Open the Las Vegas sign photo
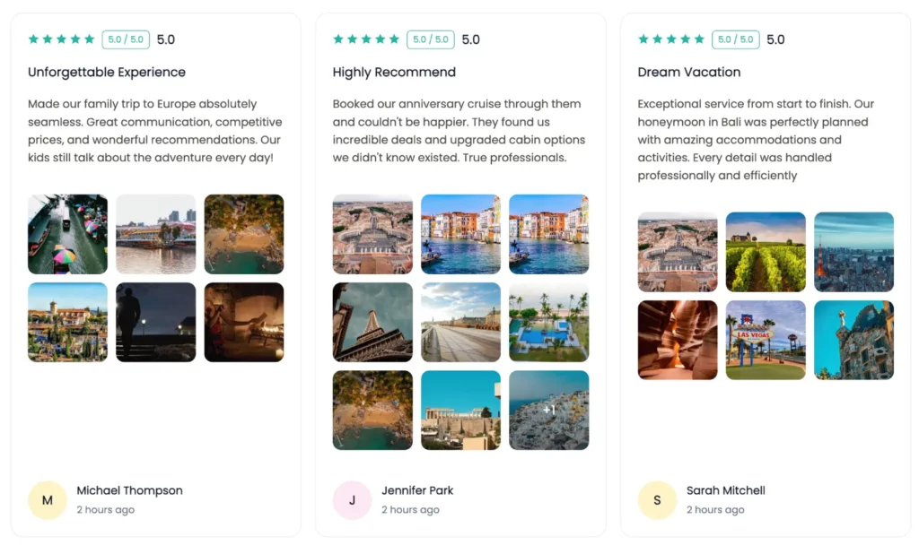Screen dimensions: 919x554 pos(766,340)
